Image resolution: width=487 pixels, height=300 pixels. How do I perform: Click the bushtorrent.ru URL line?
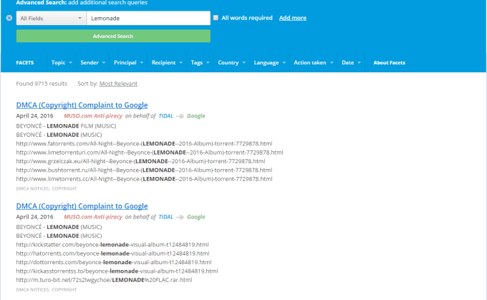point(144,170)
